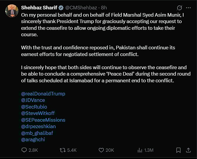The width and height of the screenshot is (197, 159).
Task: Share the post via share icon
Action: pyautogui.click(x=189, y=150)
